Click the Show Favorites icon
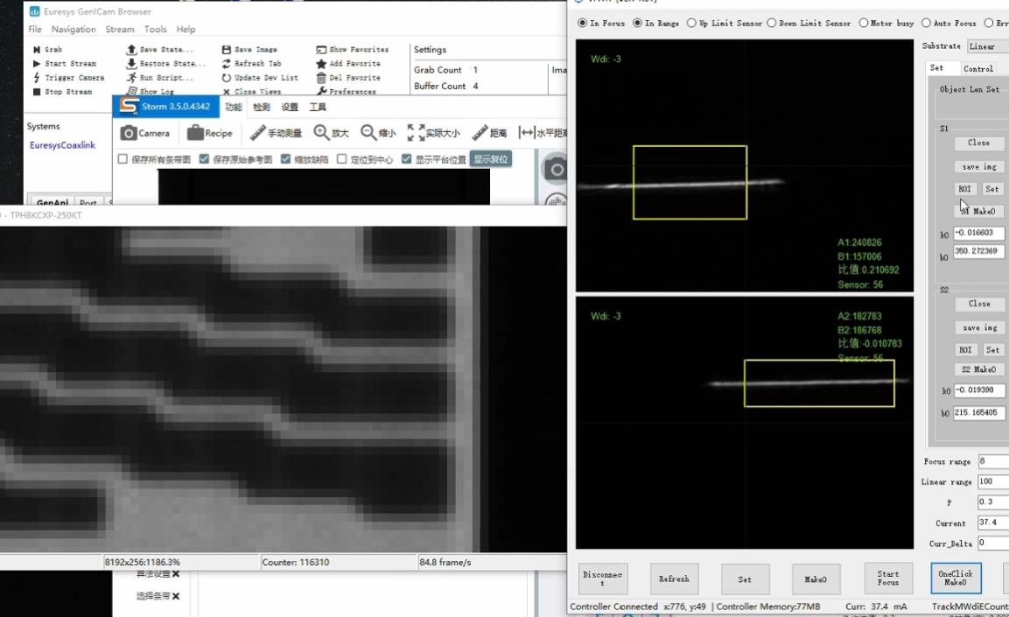 pyautogui.click(x=321, y=50)
